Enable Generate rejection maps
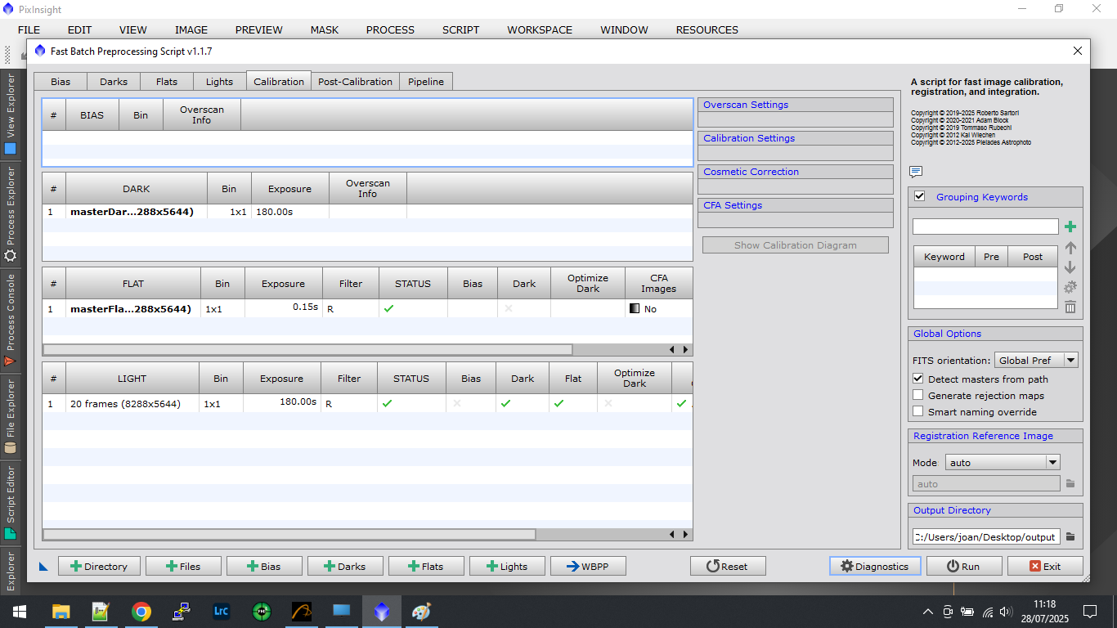This screenshot has height=628, width=1117. [x=918, y=396]
